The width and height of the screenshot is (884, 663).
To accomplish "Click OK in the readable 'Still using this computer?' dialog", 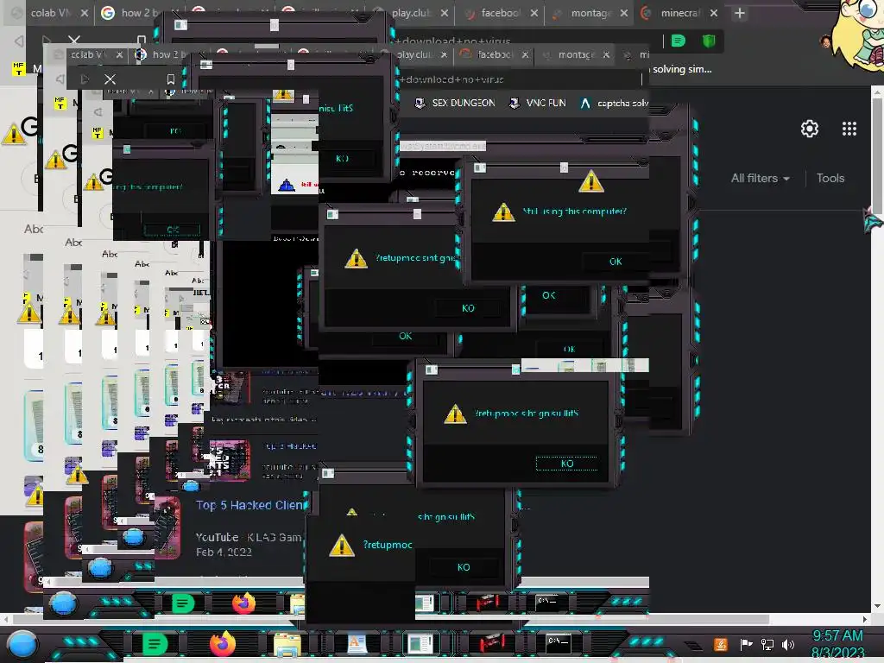I will click(x=616, y=262).
